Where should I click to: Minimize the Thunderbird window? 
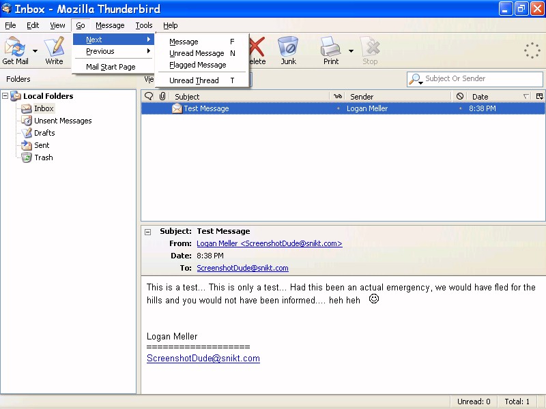click(x=505, y=9)
